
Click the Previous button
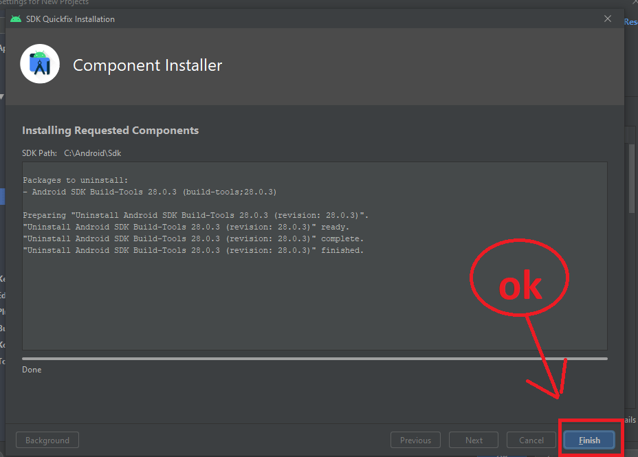coord(415,440)
